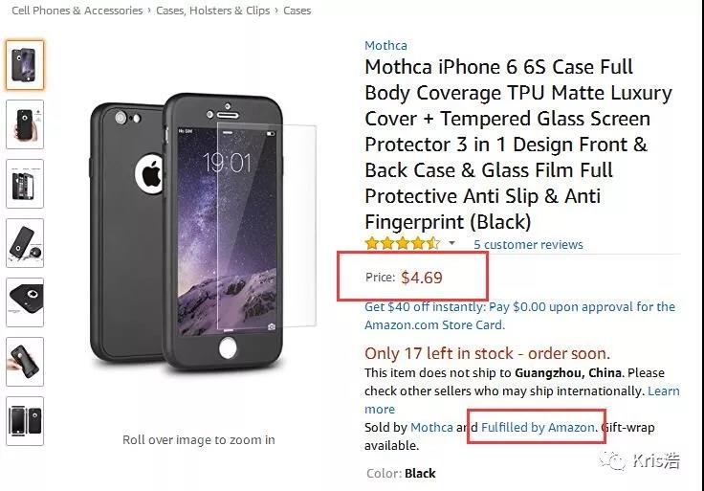Select the sixth thumbnail of hand bending case

25,362
